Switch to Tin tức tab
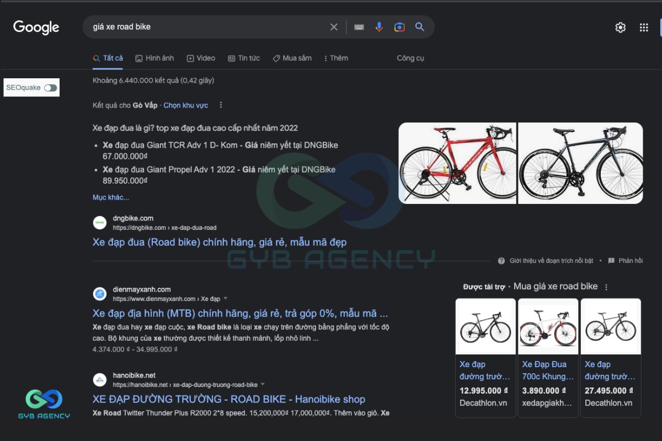This screenshot has width=662, height=441. point(244,58)
